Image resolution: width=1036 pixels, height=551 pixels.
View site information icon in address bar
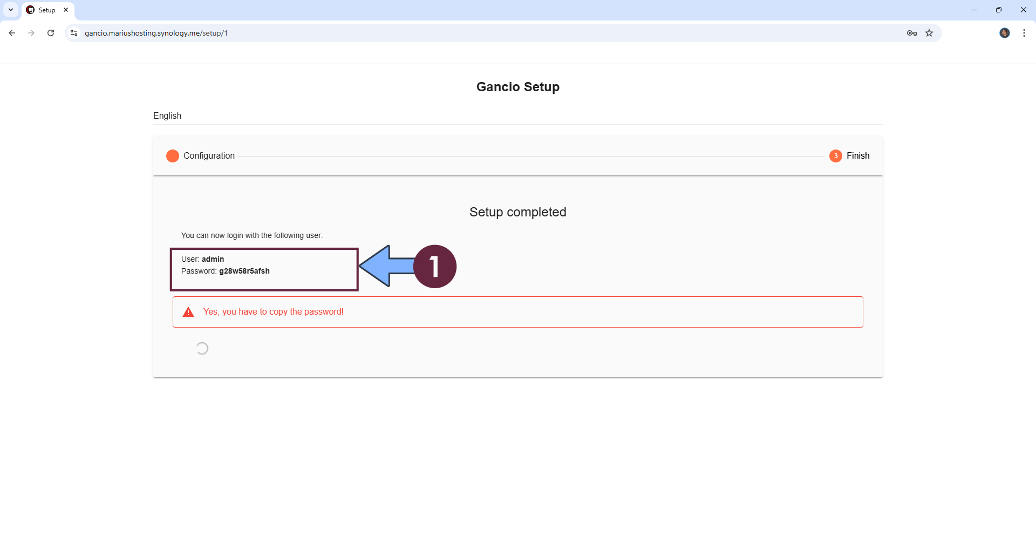point(74,33)
